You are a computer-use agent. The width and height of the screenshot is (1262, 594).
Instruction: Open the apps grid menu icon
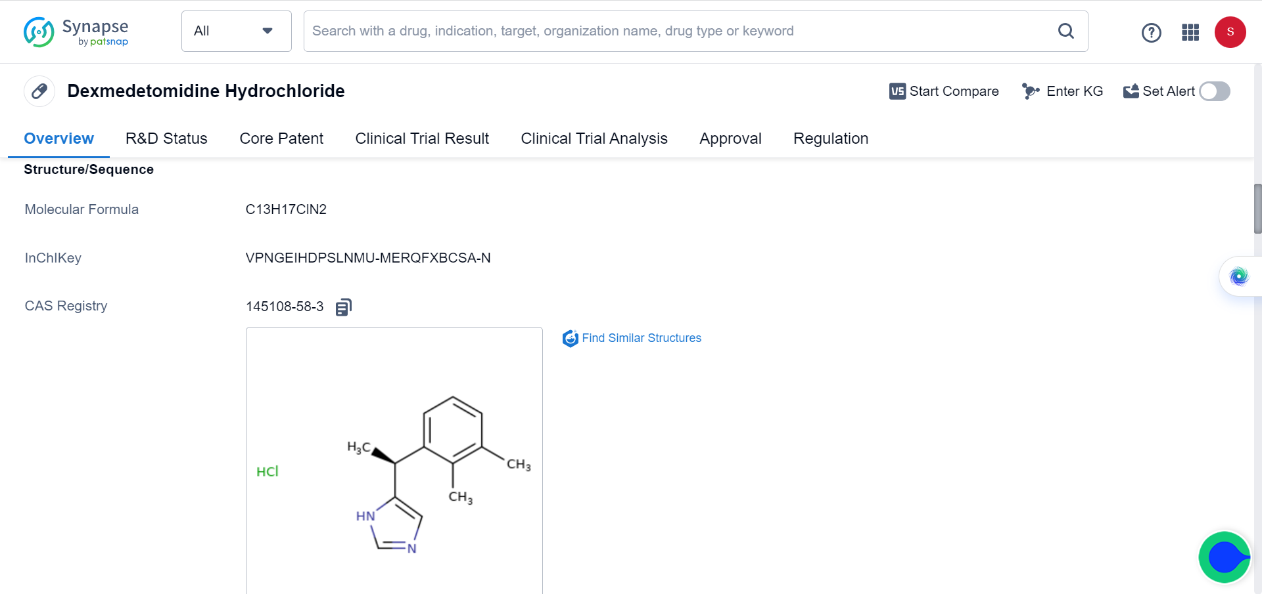coord(1190,32)
